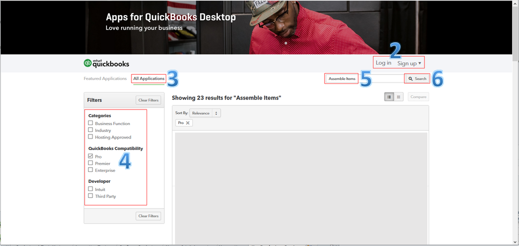Image resolution: width=519 pixels, height=246 pixels.
Task: Click the "Love running your business" tagline
Action: coord(144,28)
